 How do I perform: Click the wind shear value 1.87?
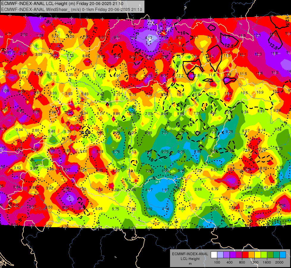(x=165, y=190)
